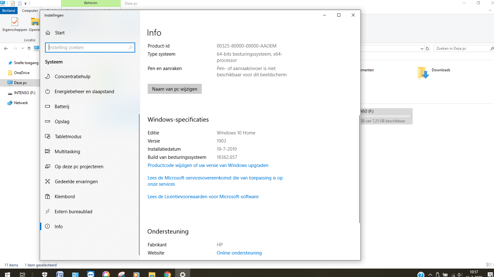Click the Info circle icon in sidebar
The image size is (494, 277).
[48, 226]
